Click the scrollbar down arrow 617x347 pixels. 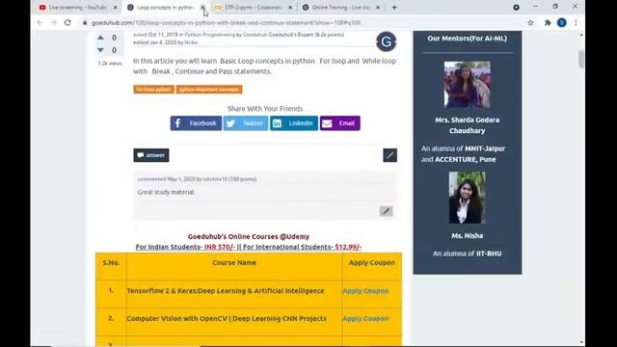[581, 343]
